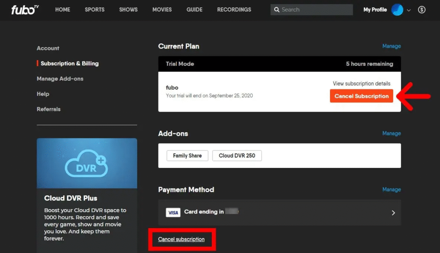Click the fuboTV logo
This screenshot has width=440, height=253.
(x=25, y=10)
